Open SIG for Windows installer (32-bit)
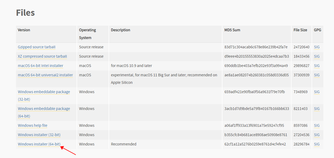Viewport: 334px width, 158px height. tap(317, 135)
